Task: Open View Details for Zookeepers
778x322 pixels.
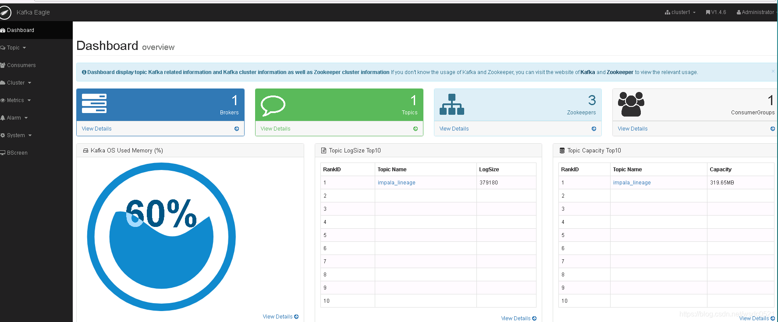Action: (x=454, y=129)
